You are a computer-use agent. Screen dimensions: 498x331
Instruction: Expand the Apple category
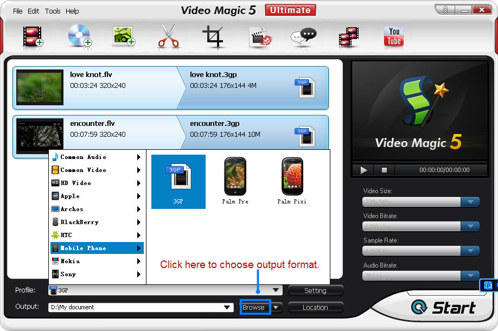coord(97,196)
